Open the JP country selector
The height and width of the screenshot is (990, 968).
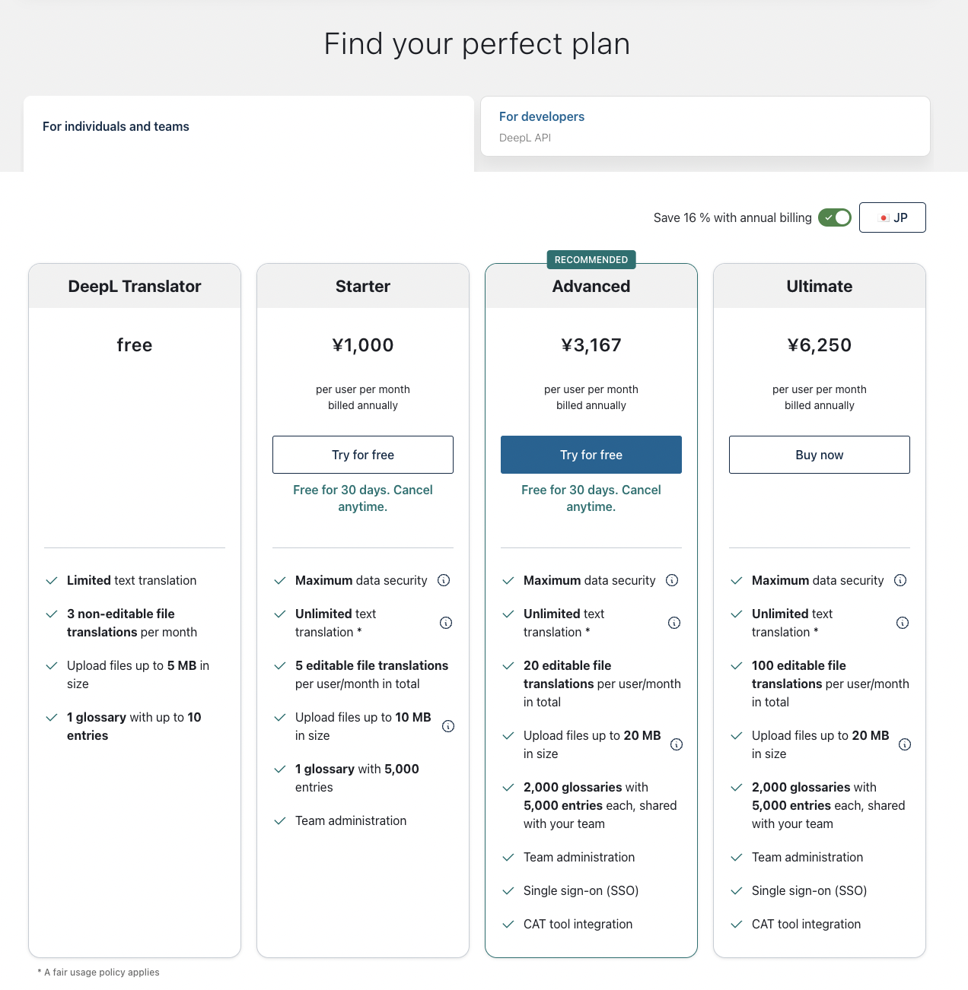click(x=893, y=217)
